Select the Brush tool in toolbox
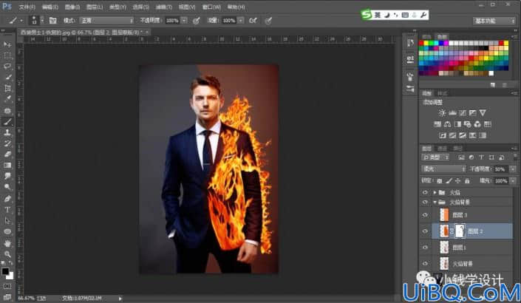 7,122
